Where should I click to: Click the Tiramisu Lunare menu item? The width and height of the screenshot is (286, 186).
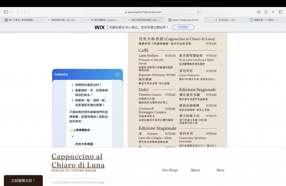coord(150,95)
